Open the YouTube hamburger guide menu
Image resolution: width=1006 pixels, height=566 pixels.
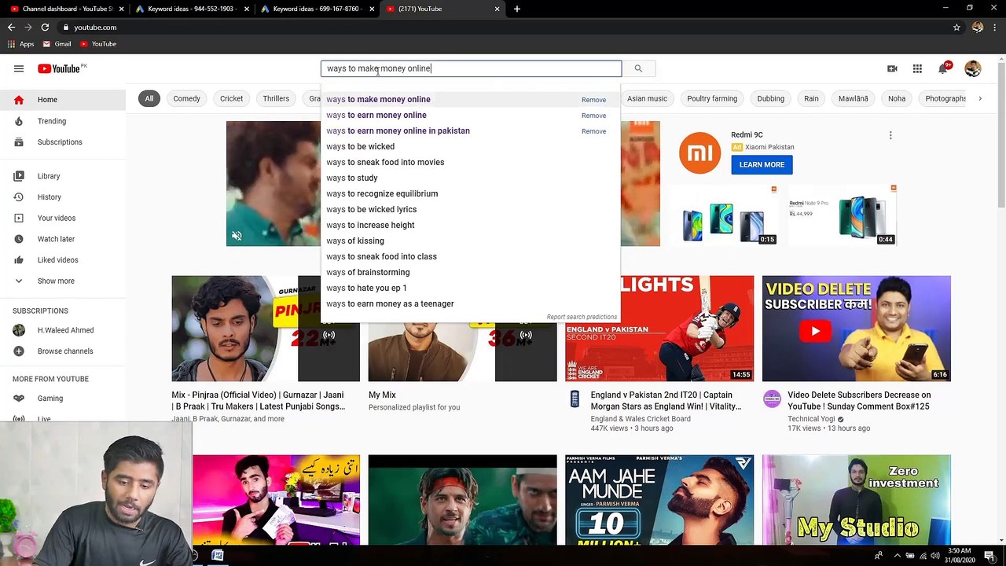19,68
